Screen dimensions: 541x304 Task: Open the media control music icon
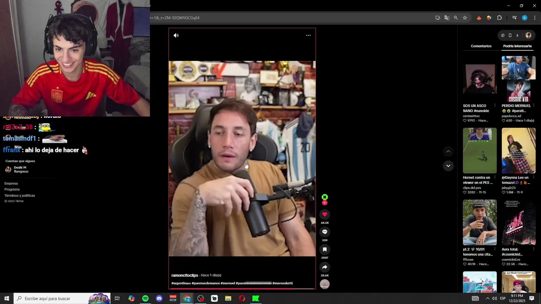[x=514, y=18]
